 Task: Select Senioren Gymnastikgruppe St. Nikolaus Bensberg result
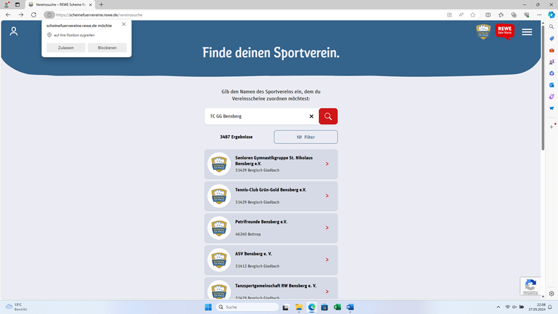(271, 164)
